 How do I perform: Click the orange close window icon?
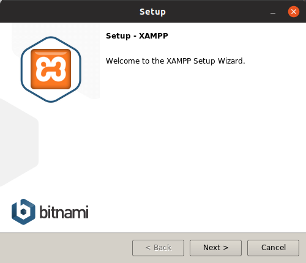click(x=294, y=12)
